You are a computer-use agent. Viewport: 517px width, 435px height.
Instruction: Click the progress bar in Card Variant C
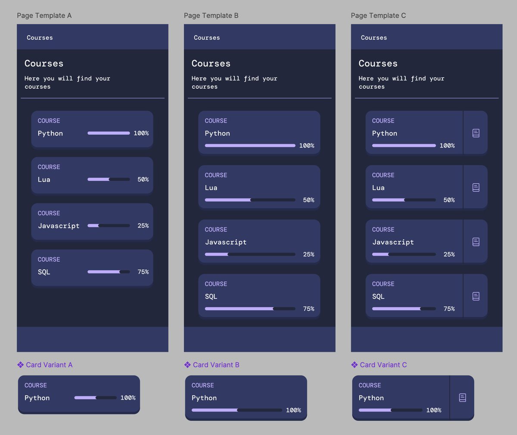tap(390, 410)
